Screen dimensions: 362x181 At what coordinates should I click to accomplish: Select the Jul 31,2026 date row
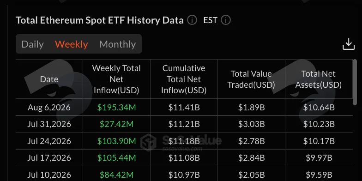click(184, 124)
